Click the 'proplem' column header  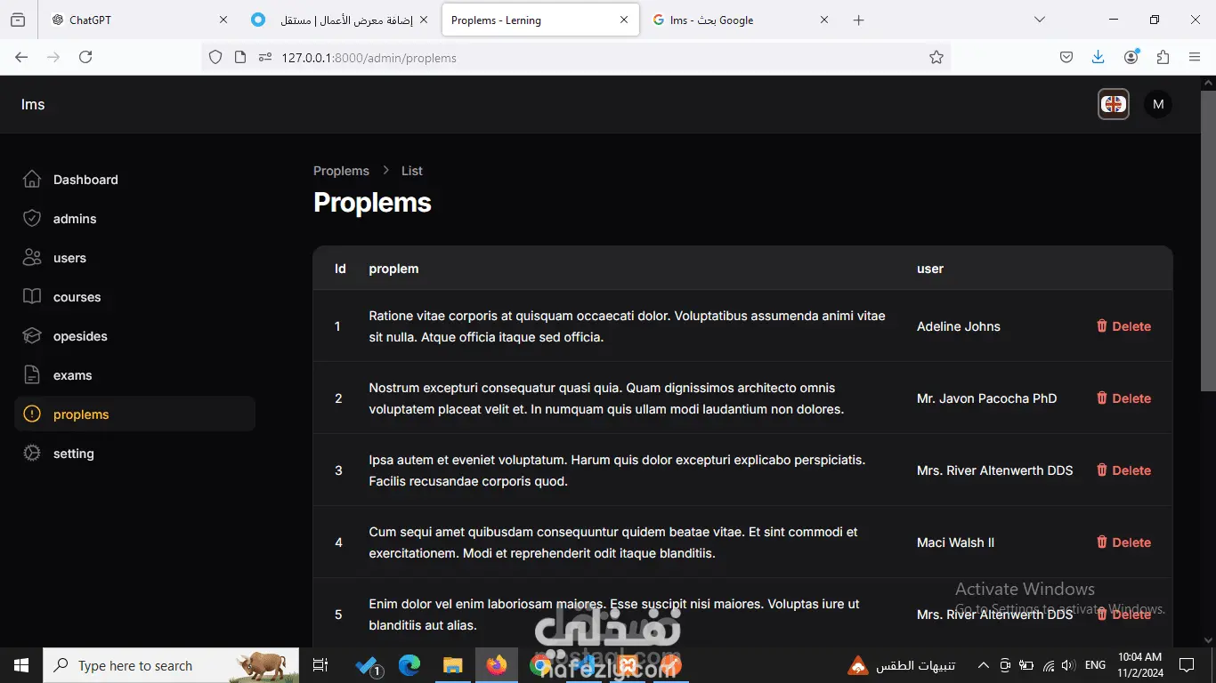click(393, 269)
